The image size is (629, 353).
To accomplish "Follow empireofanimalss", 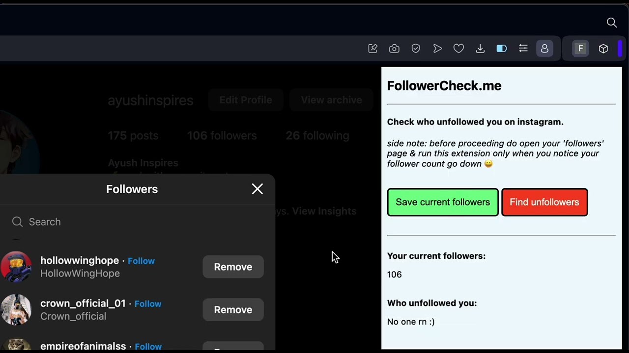I will 148,347.
